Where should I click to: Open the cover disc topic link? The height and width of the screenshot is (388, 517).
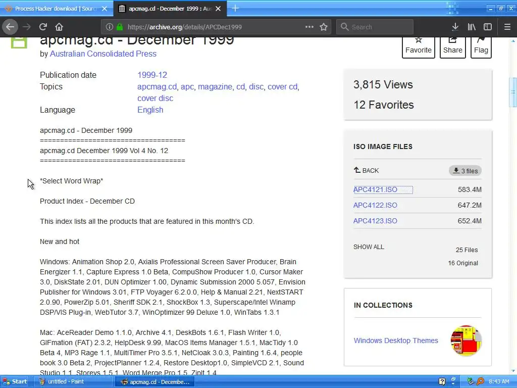pyautogui.click(x=155, y=99)
